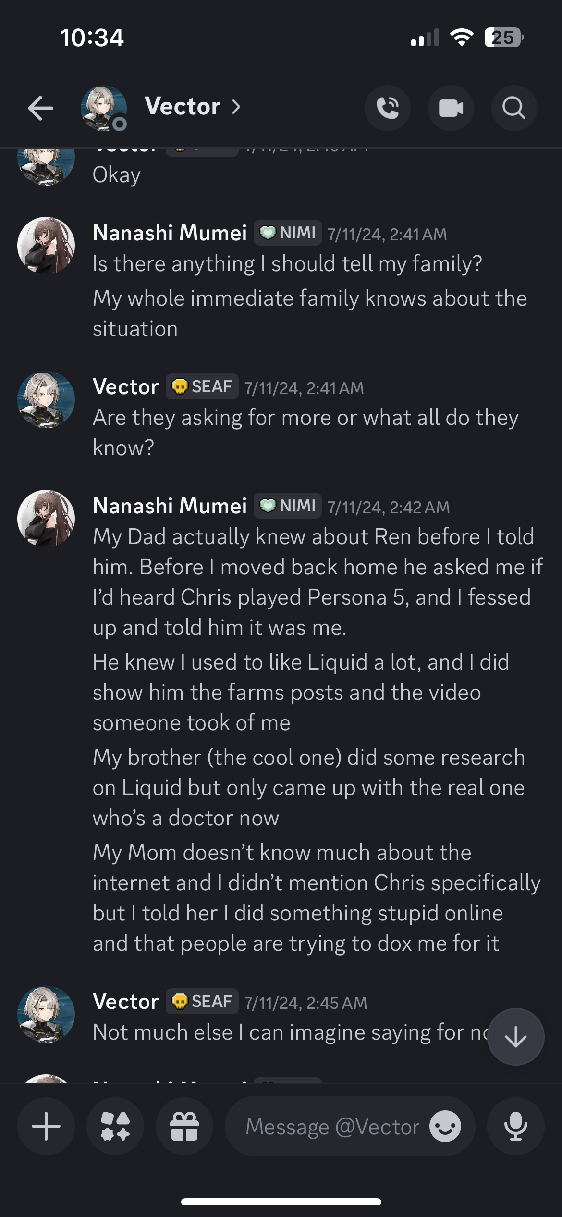Screen dimensions: 562x1217
Task: Open the gift Nitro icon
Action: 184,1126
